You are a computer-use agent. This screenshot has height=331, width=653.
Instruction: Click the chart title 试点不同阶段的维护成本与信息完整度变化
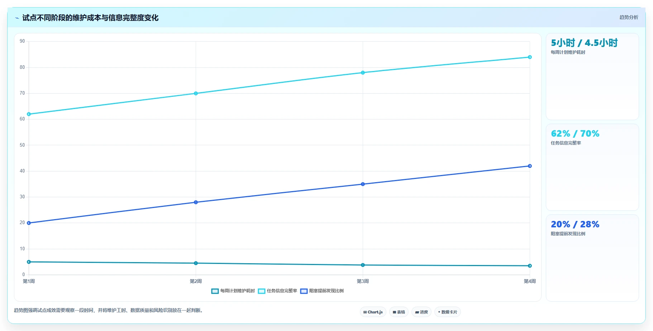point(90,18)
